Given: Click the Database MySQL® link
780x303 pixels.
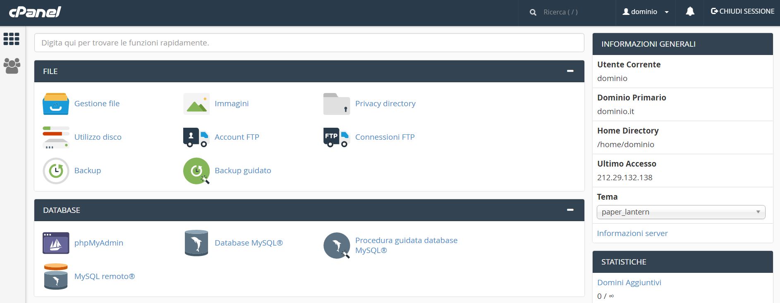Looking at the screenshot, I should (x=249, y=243).
